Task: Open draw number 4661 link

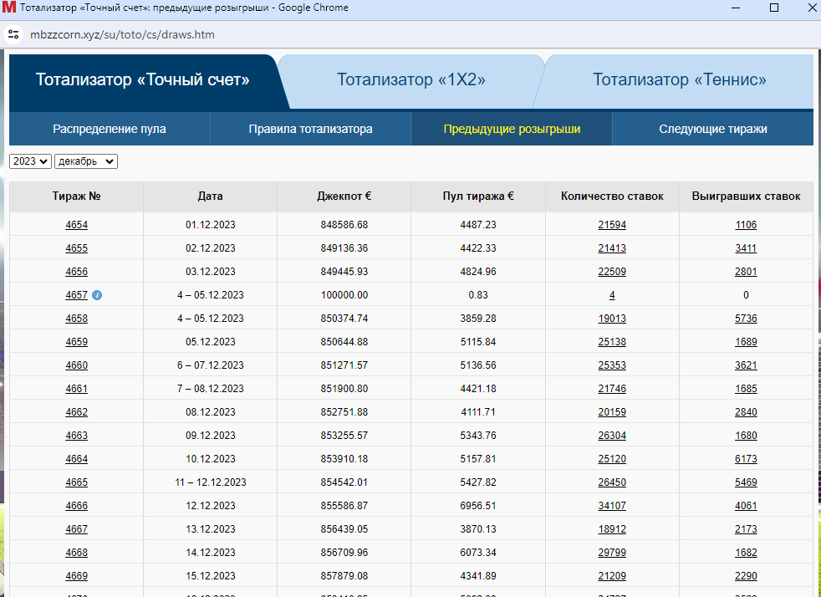Action: [x=76, y=389]
